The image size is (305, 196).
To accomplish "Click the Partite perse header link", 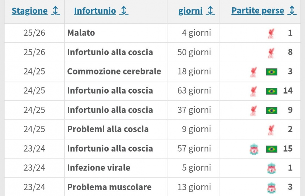I will (x=258, y=11).
